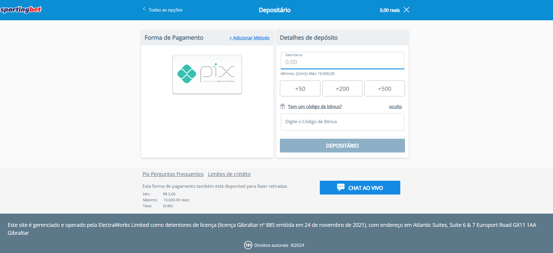Add 50 with the +50 button
This screenshot has width=553, height=253.
(x=300, y=88)
